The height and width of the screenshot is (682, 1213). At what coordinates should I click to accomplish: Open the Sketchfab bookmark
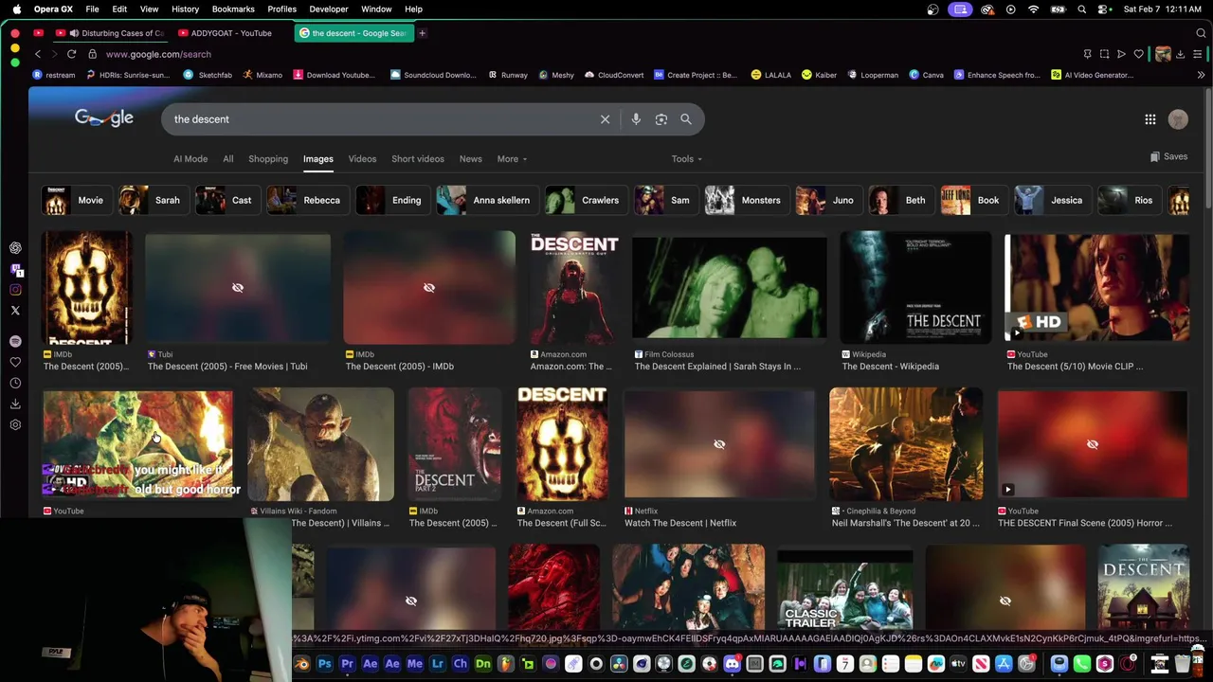208,75
